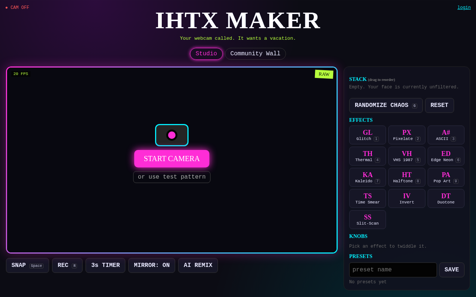Viewport: 476px width, 297px height.
Task: Click RANDOMIZE CHAOS button
Action: coord(386,105)
